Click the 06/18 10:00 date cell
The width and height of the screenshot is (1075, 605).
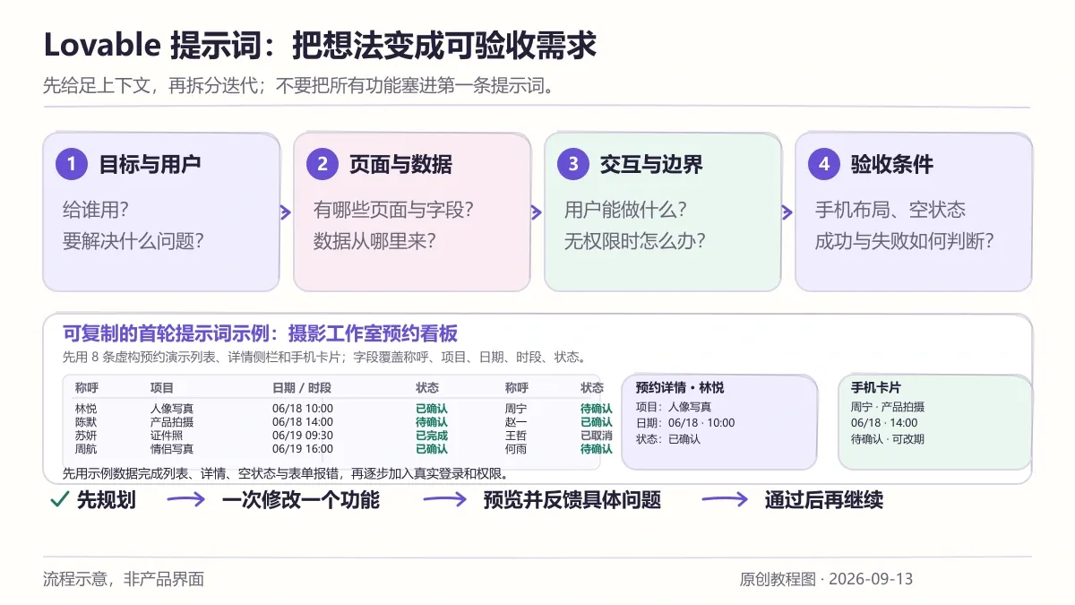(x=303, y=409)
